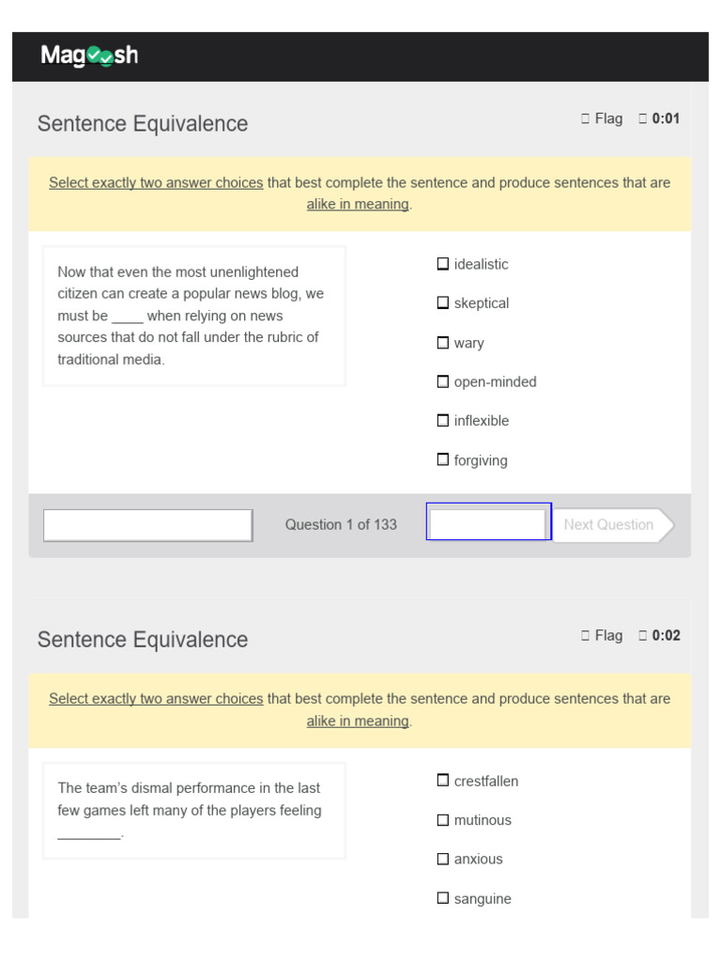The image size is (721, 962).
Task: Click the blank box left of Question 1 of 133
Action: pyautogui.click(x=147, y=525)
